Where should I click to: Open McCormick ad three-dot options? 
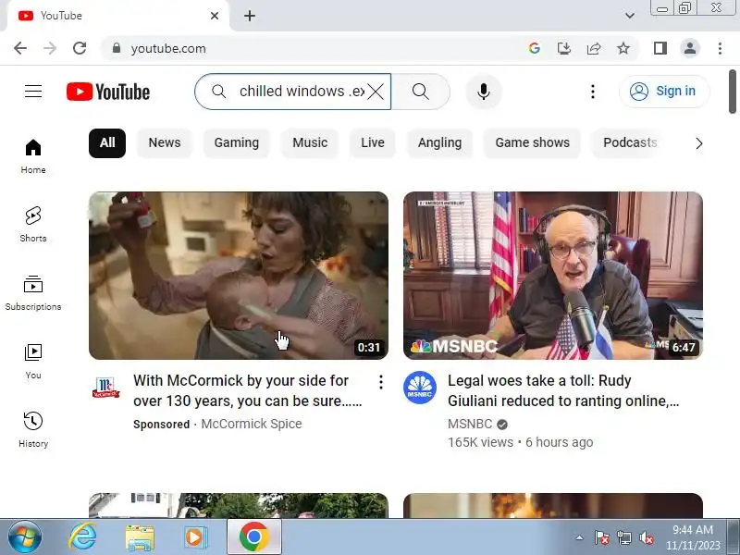380,382
